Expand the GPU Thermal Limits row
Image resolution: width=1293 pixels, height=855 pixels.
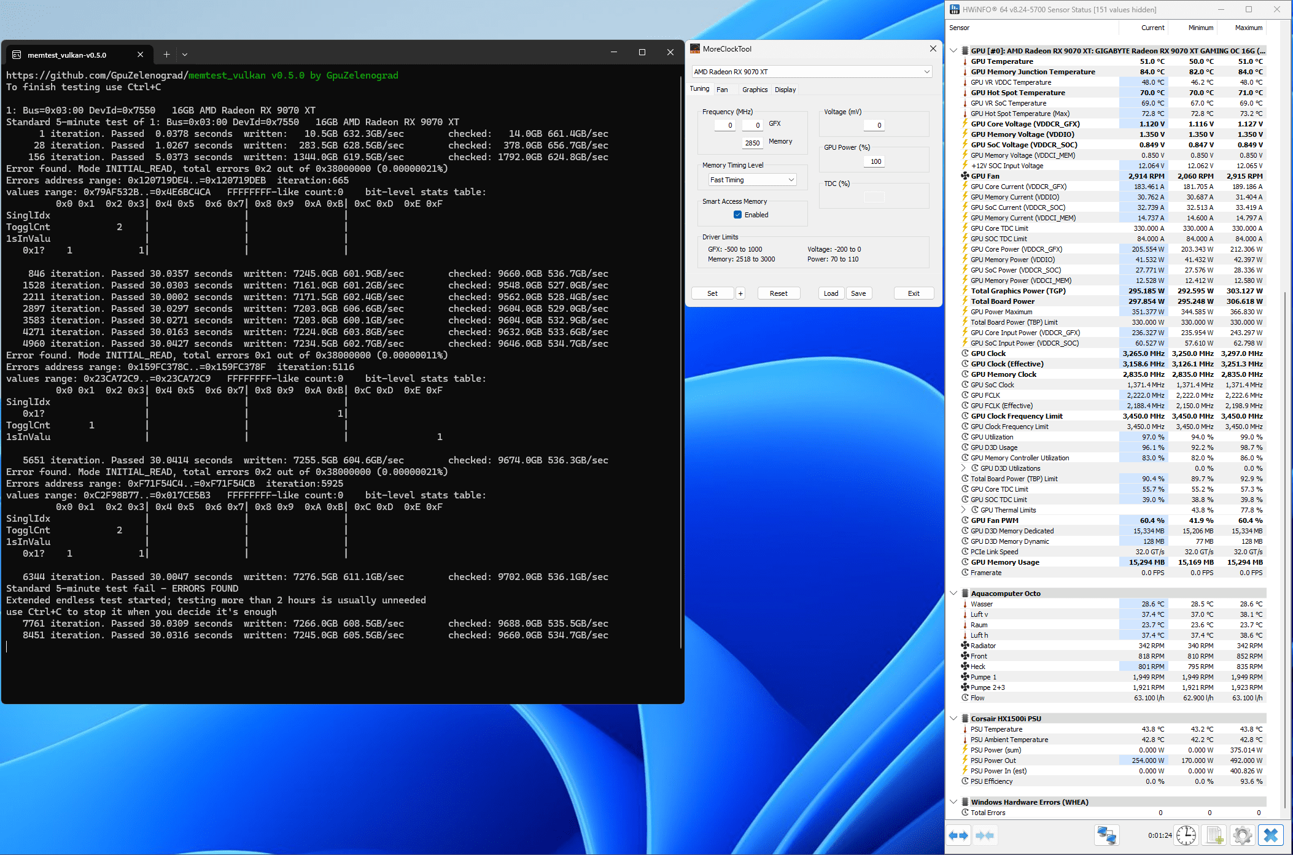point(963,510)
